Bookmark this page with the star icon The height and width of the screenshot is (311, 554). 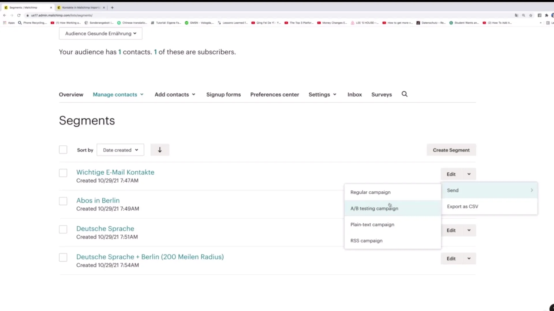pyautogui.click(x=531, y=15)
